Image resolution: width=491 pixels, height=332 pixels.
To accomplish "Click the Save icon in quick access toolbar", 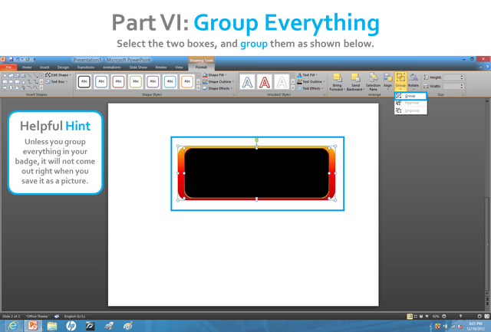I will tap(12, 59).
